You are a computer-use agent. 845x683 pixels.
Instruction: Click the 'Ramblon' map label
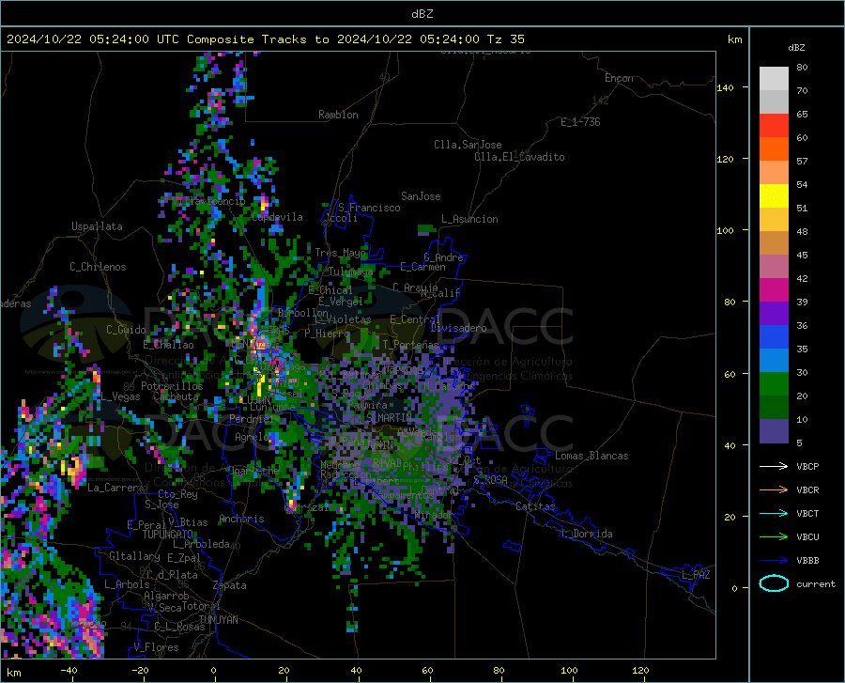[x=338, y=115]
